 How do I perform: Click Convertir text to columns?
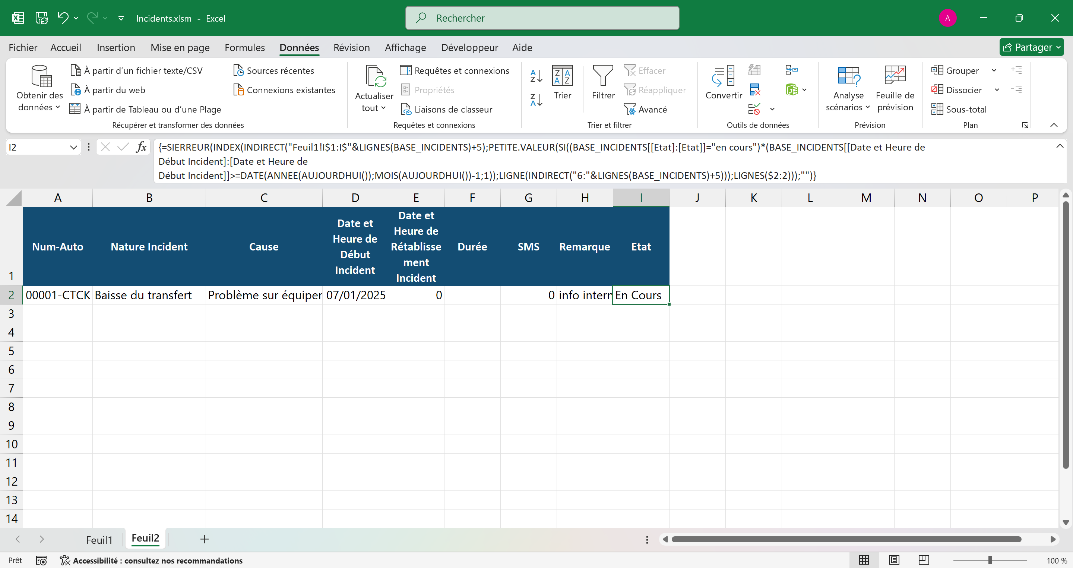[724, 82]
